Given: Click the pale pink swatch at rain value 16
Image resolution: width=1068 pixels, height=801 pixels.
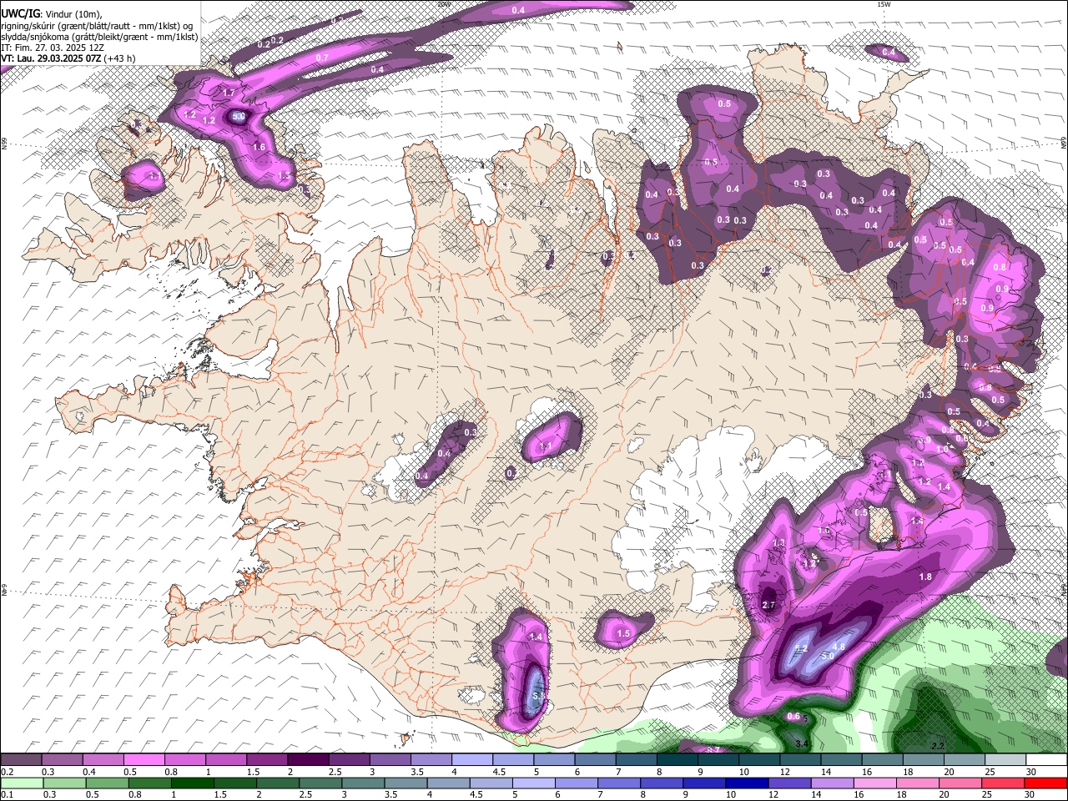Looking at the screenshot, I should coord(874,783).
